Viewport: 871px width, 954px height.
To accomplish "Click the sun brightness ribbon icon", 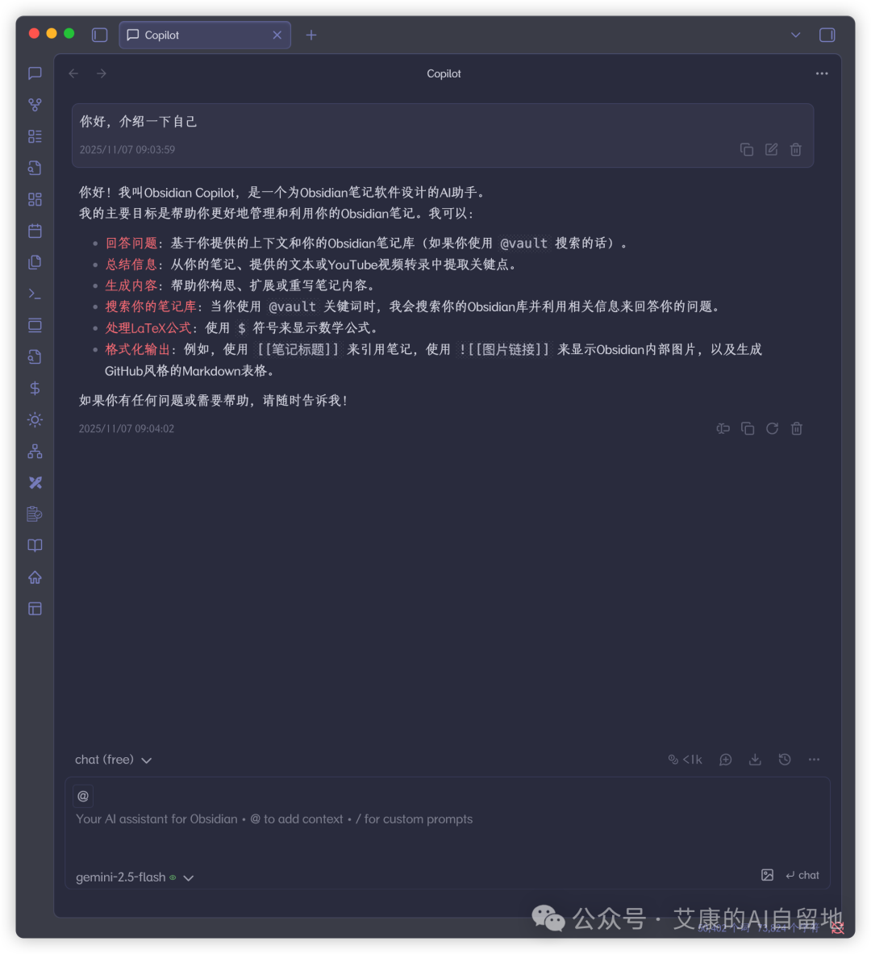I will [35, 420].
